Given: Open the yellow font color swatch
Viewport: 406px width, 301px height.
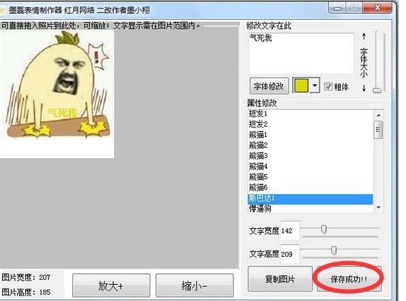Looking at the screenshot, I should 302,86.
